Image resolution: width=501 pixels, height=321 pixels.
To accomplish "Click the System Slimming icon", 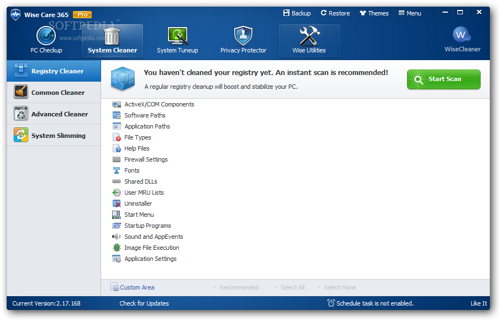I will click(21, 135).
